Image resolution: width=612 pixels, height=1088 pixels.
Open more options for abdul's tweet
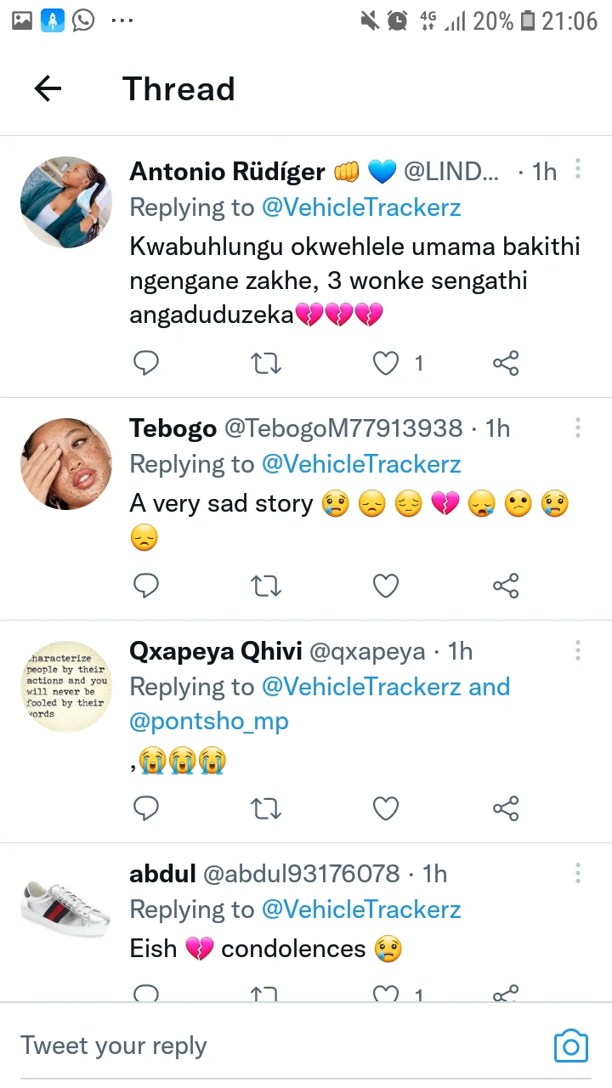click(578, 873)
